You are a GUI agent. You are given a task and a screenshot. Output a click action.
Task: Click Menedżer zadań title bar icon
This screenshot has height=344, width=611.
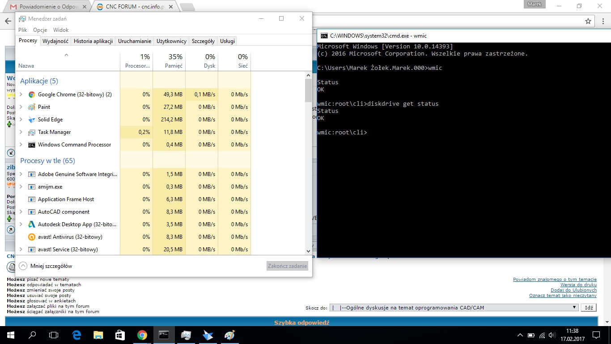[x=22, y=19]
